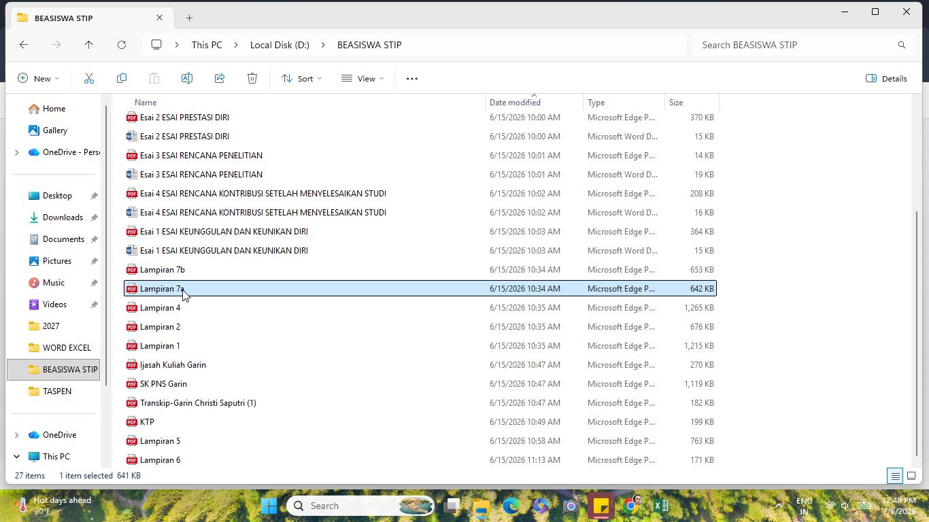Switch to large thumbnails view in status bar
This screenshot has height=522, width=929.
[911, 476]
